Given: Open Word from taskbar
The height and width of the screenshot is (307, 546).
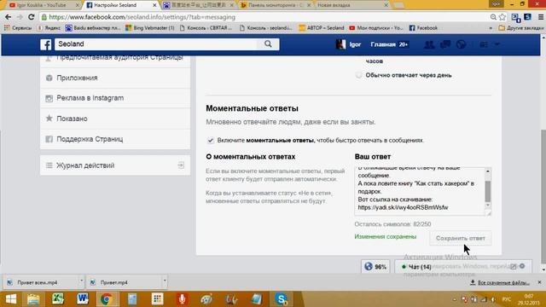Looking at the screenshot, I should [83, 299].
